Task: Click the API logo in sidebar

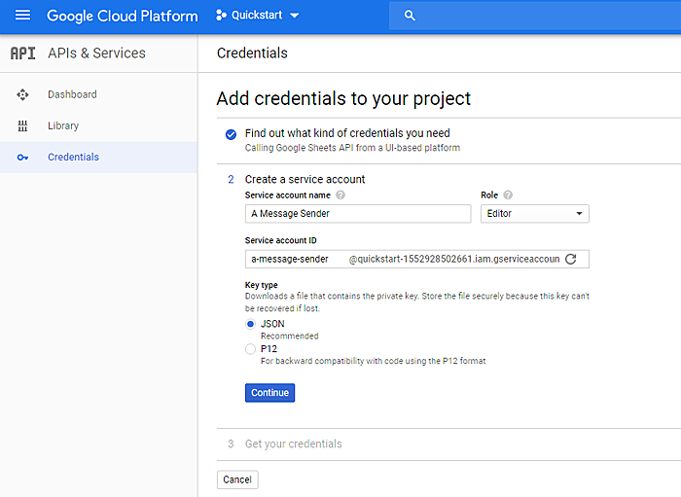Action: pos(22,53)
